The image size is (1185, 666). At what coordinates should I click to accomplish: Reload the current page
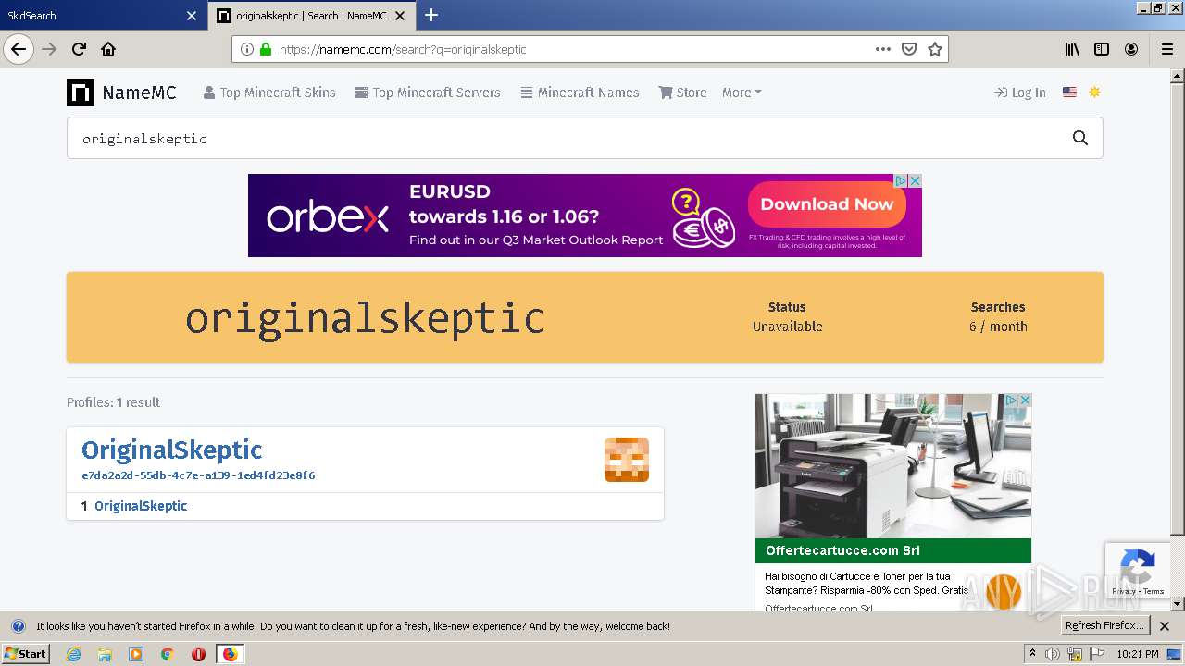pos(79,49)
